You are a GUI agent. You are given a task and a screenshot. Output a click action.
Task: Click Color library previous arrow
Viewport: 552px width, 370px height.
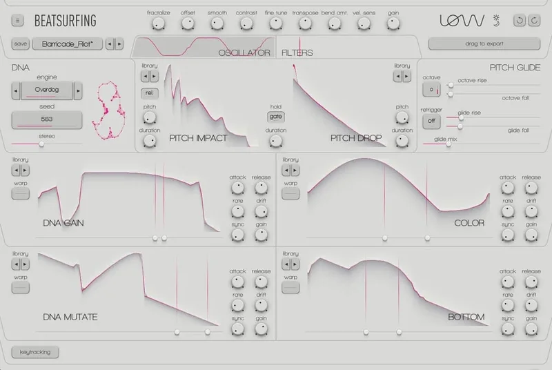(x=286, y=171)
